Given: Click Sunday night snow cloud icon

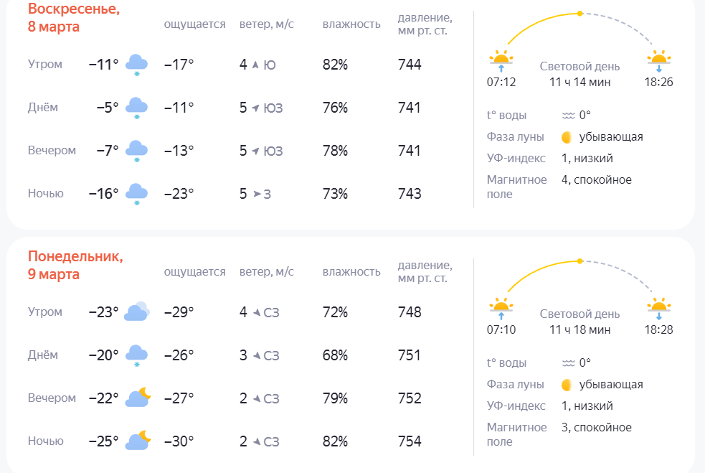Looking at the screenshot, I should pyautogui.click(x=136, y=194).
